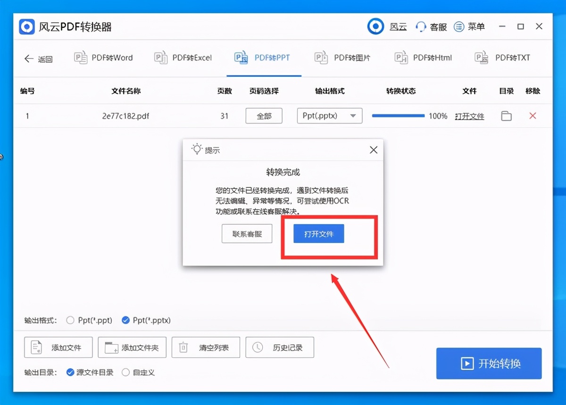The height and width of the screenshot is (405, 566).
Task: Click 联系客服 in the dialog
Action: tap(247, 234)
